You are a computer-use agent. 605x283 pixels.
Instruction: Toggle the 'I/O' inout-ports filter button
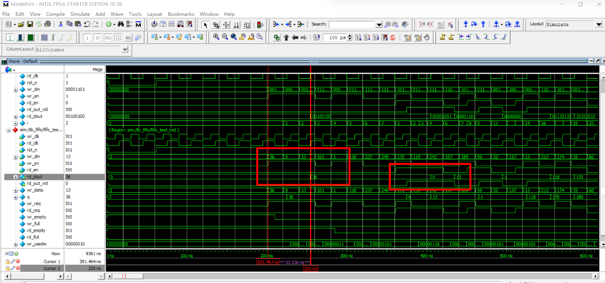108,37
